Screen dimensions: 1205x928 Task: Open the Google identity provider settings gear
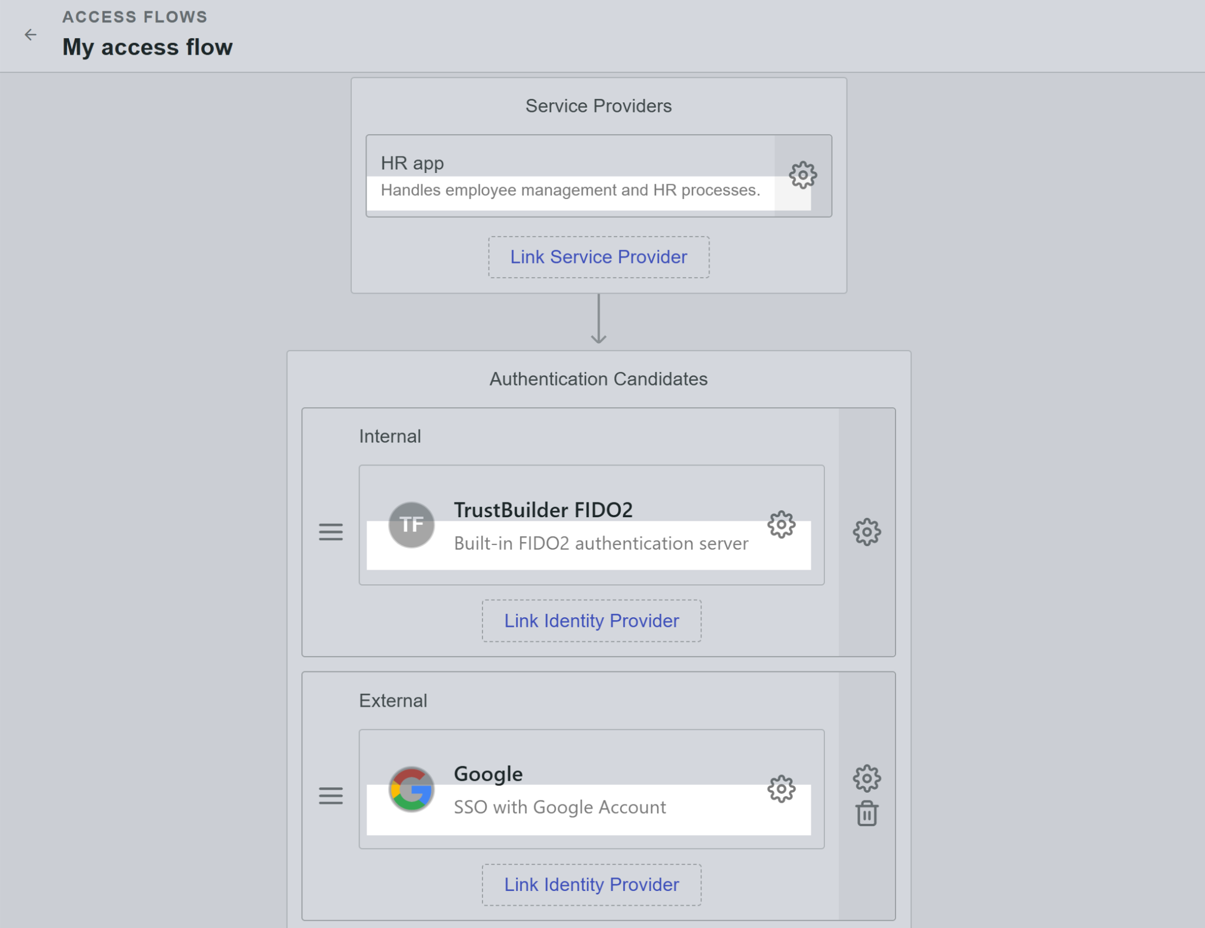tap(781, 789)
